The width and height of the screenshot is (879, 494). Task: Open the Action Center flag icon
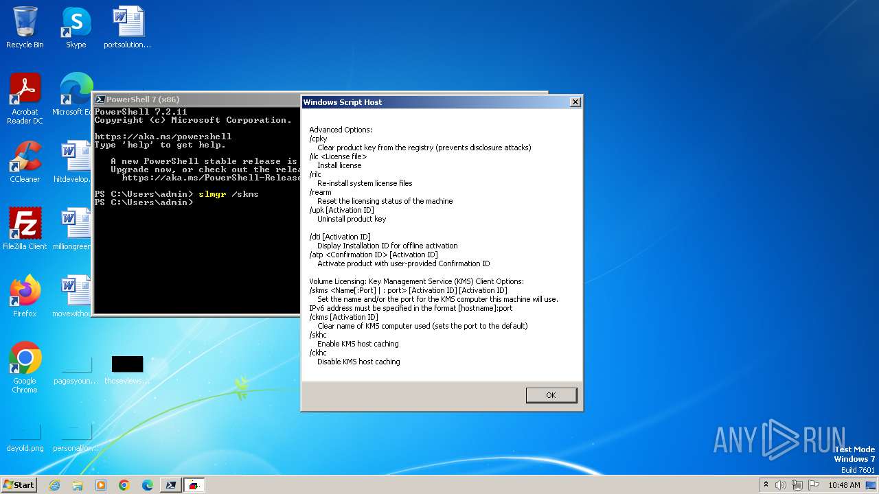pyautogui.click(x=814, y=485)
